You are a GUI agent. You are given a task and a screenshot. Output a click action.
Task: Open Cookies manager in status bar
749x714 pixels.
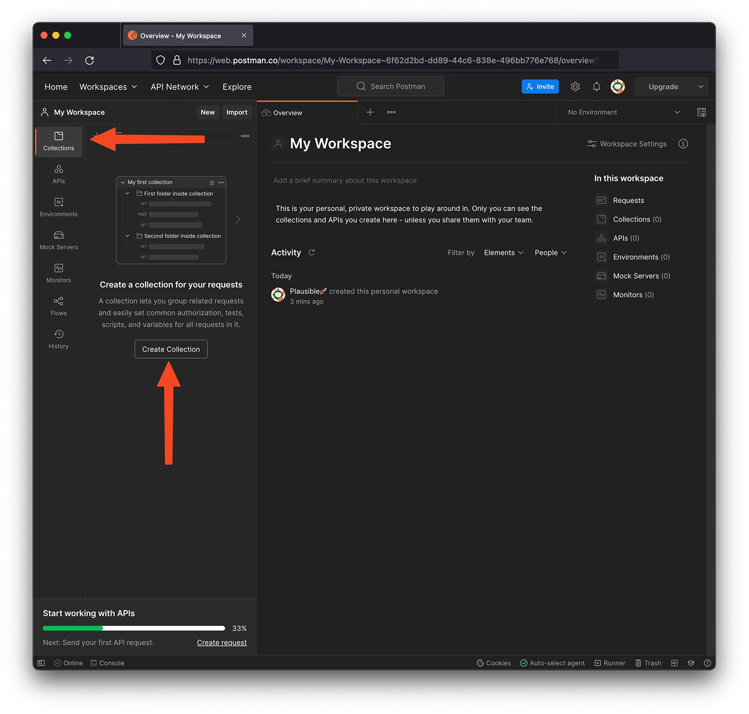click(x=493, y=663)
